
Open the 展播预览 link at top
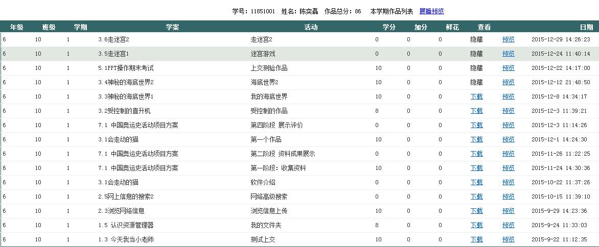click(x=432, y=11)
